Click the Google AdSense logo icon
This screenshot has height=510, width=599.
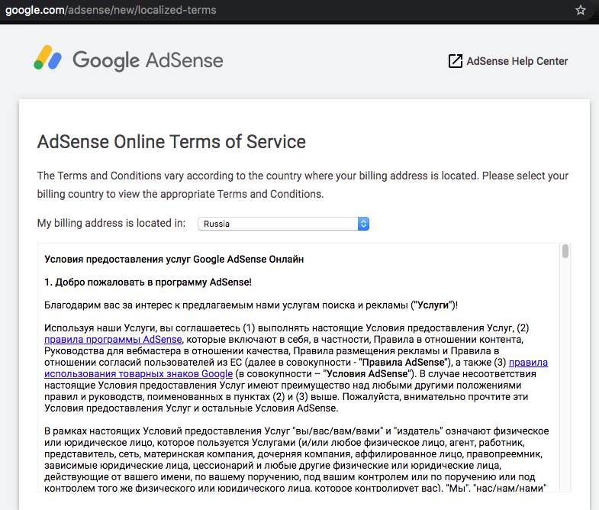point(48,58)
